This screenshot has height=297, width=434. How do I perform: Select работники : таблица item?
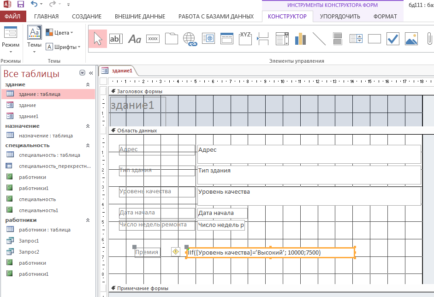point(48,230)
